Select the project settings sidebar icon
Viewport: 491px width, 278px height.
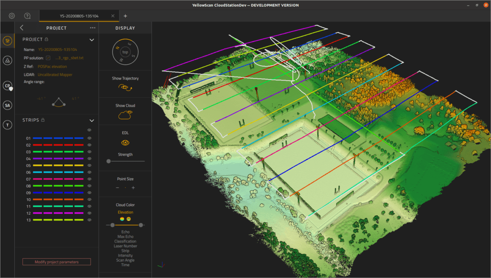(x=8, y=41)
